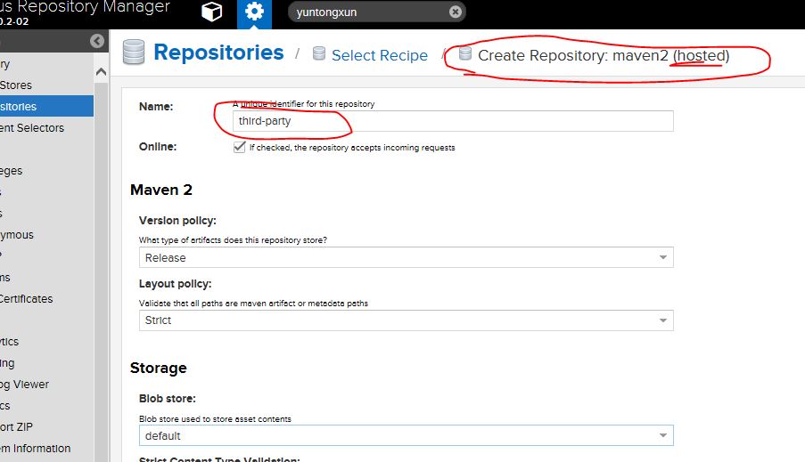Open Content Selectors in sidebar

point(46,127)
